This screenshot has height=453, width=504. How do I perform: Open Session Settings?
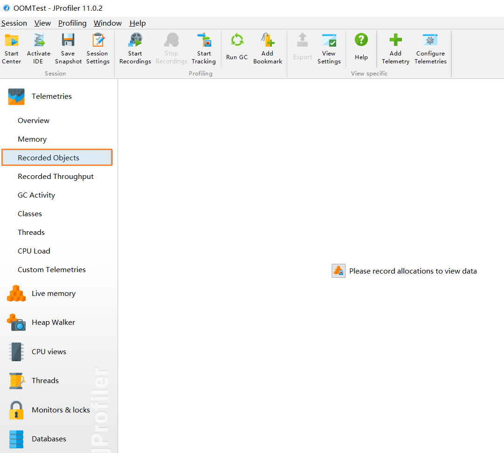[x=98, y=48]
